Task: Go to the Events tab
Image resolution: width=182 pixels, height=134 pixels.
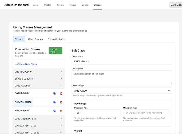Action: click(60, 5)
